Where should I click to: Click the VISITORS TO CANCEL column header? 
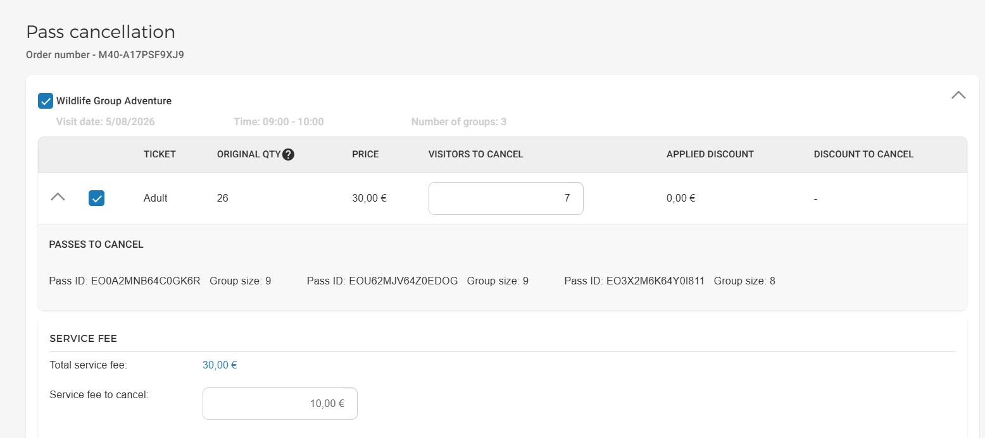pyautogui.click(x=476, y=154)
